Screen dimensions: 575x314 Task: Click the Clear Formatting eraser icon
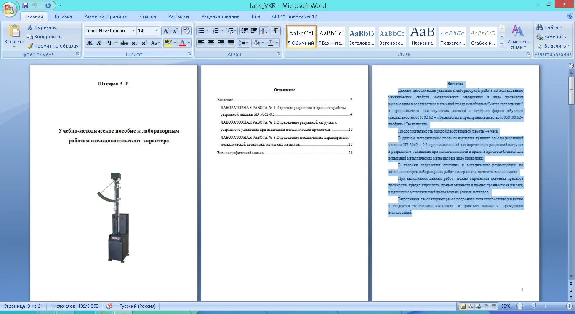point(186,31)
